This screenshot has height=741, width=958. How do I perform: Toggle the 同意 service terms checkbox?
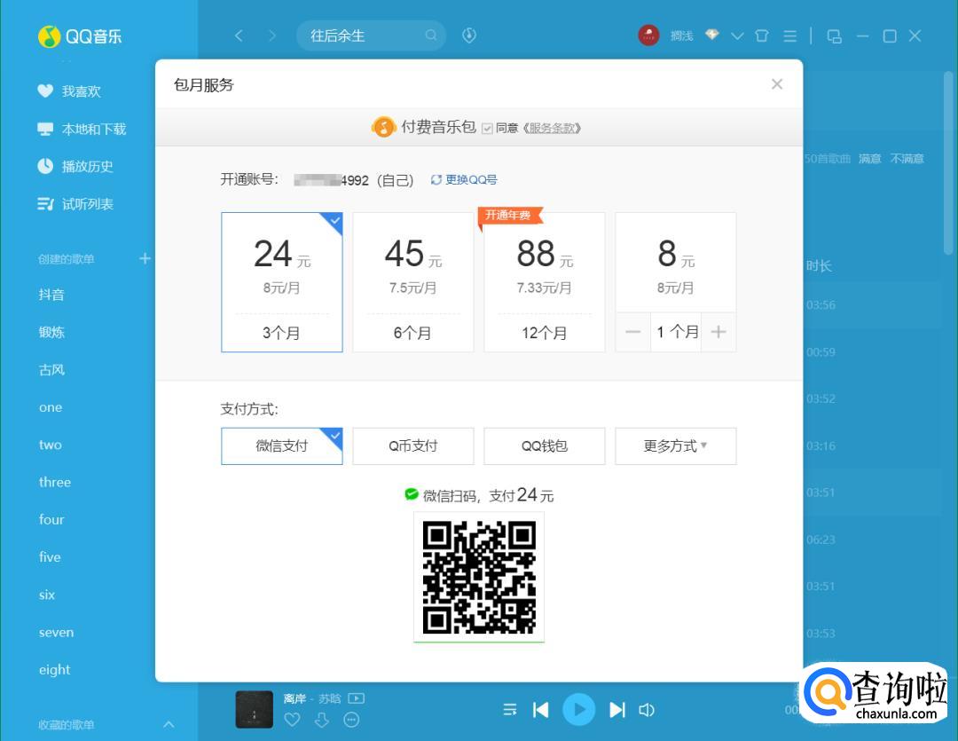487,129
